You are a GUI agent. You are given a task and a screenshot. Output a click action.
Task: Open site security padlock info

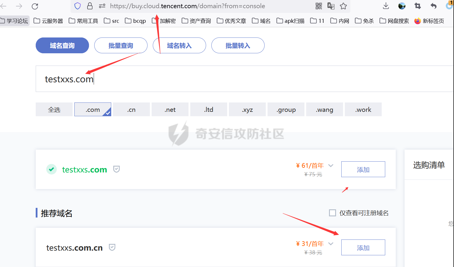coord(90,6)
